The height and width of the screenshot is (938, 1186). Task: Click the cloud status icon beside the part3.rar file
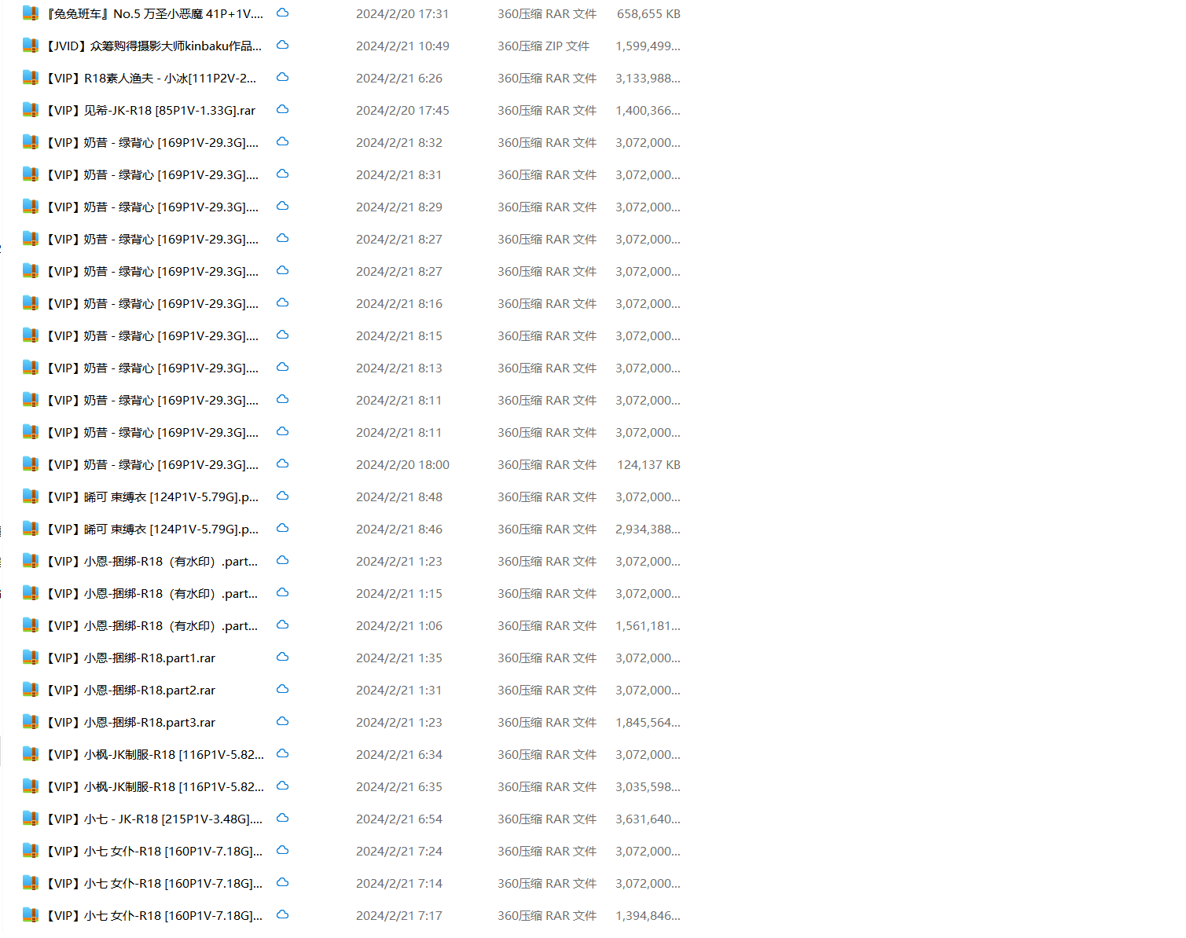[x=283, y=722]
